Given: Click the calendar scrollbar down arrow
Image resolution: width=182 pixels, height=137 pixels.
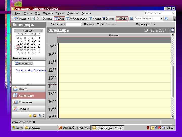Looking at the screenshot, I should (x=172, y=116).
